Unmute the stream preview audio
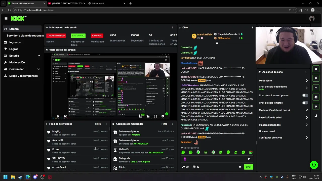The width and height of the screenshot is (322, 181). (65, 116)
